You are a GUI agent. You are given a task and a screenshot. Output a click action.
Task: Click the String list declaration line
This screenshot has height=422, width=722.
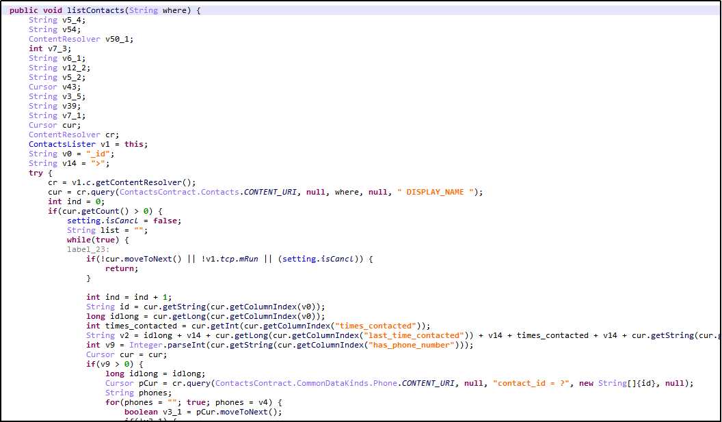(107, 230)
